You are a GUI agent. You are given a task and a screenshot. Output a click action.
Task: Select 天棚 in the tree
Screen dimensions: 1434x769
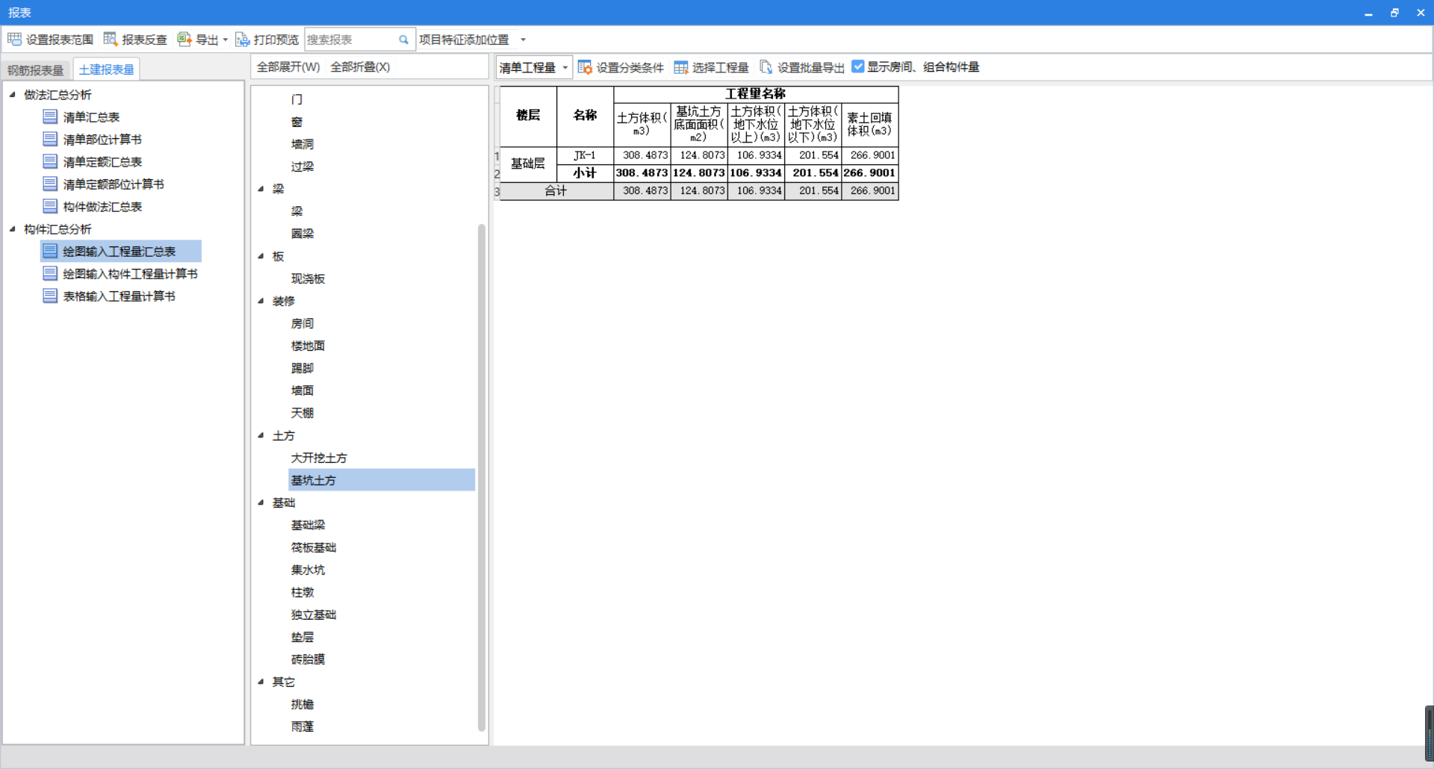[x=302, y=413]
